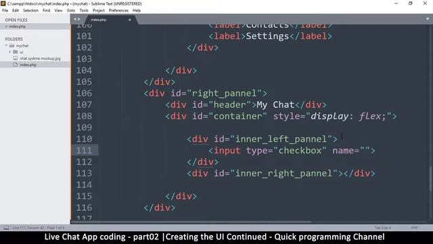Screen dimensions: 433x244
Task: Click line number 111 in the gutter
Action: click(x=84, y=150)
